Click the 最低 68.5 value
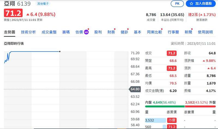Screen dimensions: 218x129 pos(173,76)
